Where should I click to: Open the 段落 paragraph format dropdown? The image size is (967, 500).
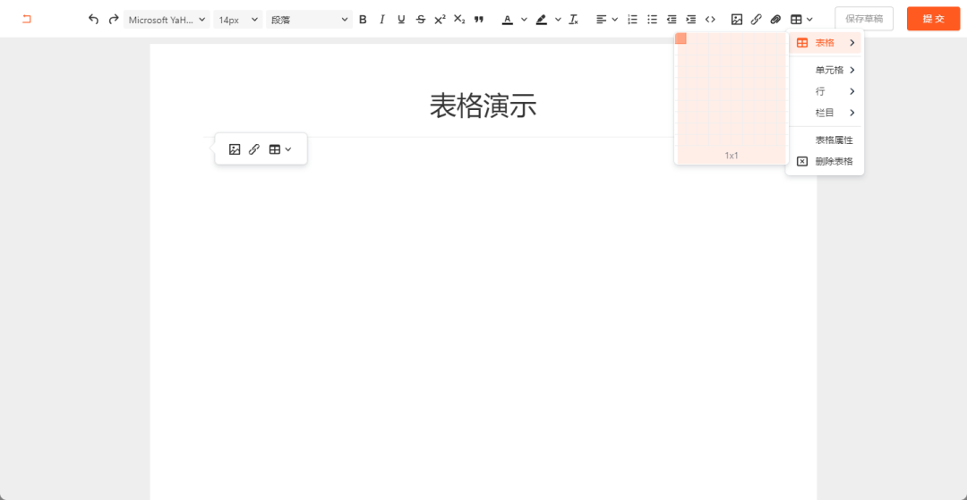click(310, 19)
